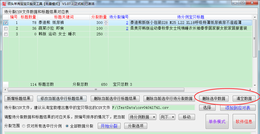Switch to 单条模式
The image size is (260, 134).
pos(217,122)
